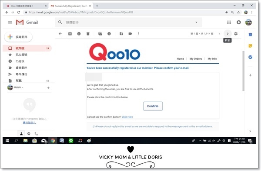The height and width of the screenshot is (171, 261).
Task: Open the Chrome zoom indicator icon
Action: [233, 12]
